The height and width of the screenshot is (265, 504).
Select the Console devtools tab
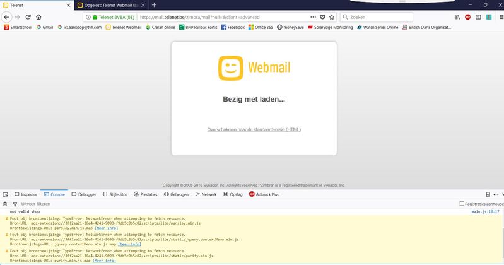(54, 194)
